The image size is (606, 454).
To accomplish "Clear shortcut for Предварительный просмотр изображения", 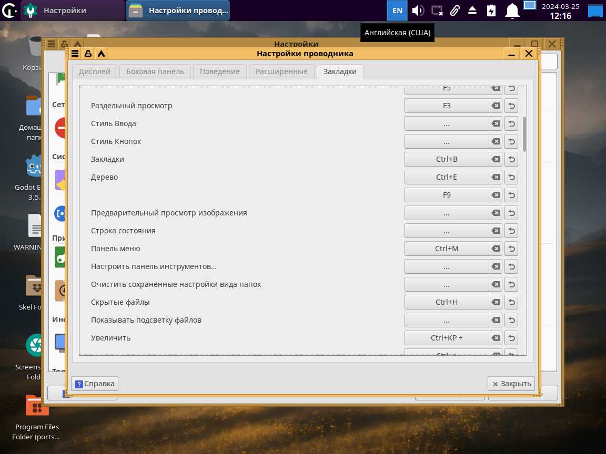I will (x=496, y=213).
